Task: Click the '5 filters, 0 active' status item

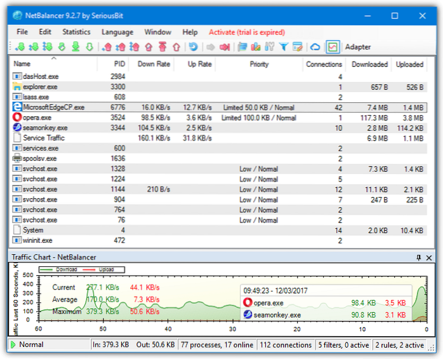Action: coord(345,344)
